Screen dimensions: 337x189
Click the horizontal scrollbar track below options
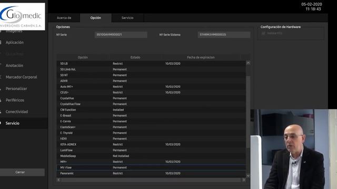click(x=151, y=180)
